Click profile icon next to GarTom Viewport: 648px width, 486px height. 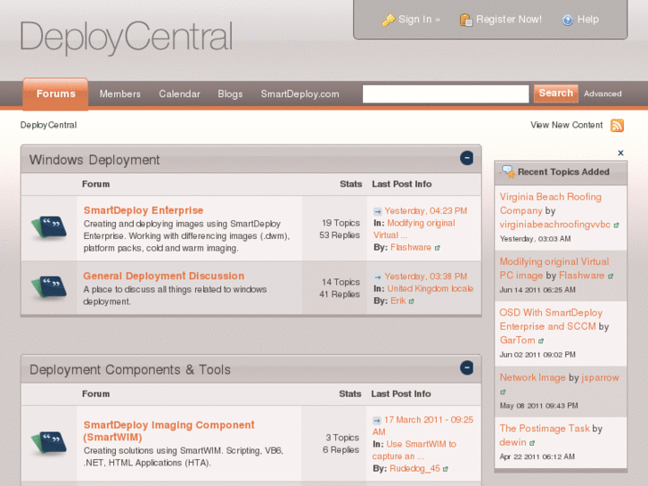(541, 342)
